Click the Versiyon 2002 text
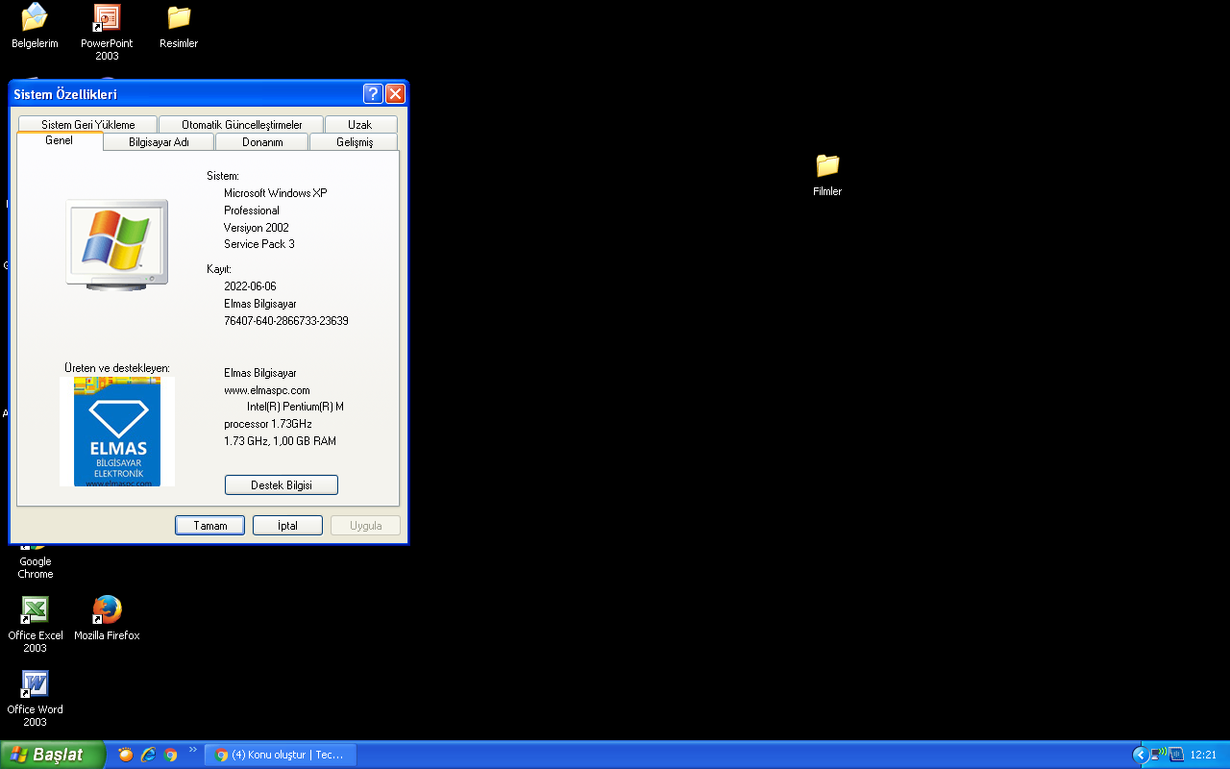The width and height of the screenshot is (1230, 769). tap(257, 228)
